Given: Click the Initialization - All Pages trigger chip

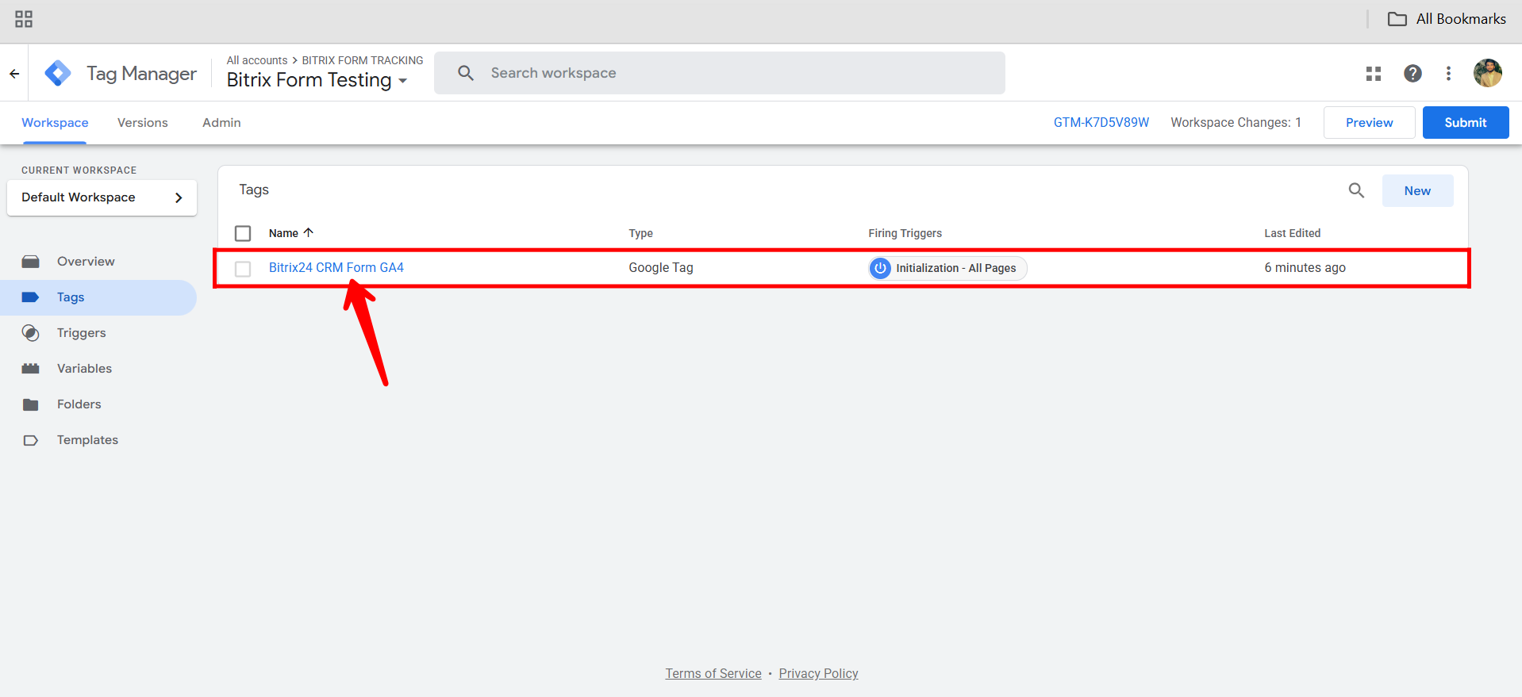Looking at the screenshot, I should coord(947,268).
